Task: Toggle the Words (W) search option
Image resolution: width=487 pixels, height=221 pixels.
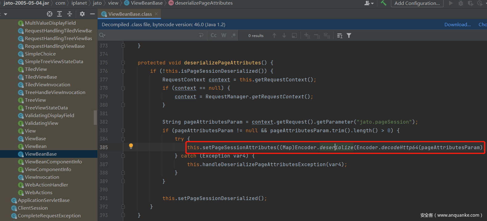Action: pos(224,35)
